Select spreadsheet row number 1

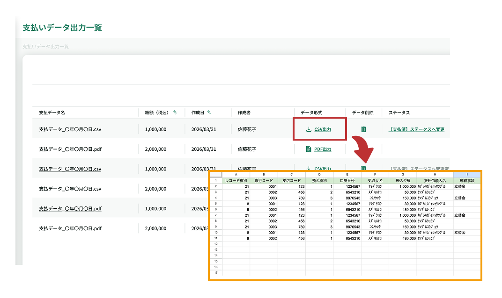coord(216,180)
